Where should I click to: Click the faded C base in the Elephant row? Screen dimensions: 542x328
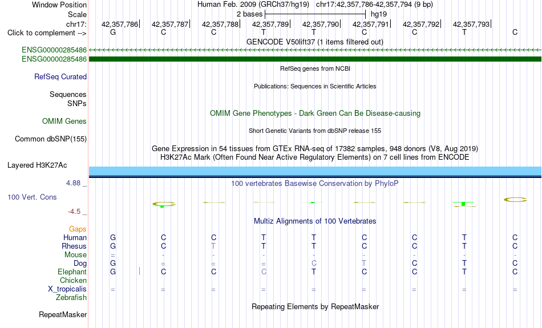(x=264, y=272)
